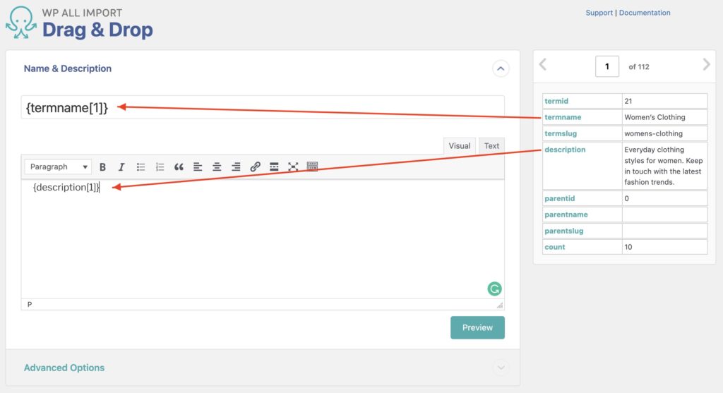Apply italic formatting in editor
Image resolution: width=723 pixels, height=393 pixels.
click(121, 167)
